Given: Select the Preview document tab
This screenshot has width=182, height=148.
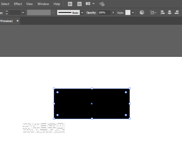Looking at the screenshot, I should (6, 21).
